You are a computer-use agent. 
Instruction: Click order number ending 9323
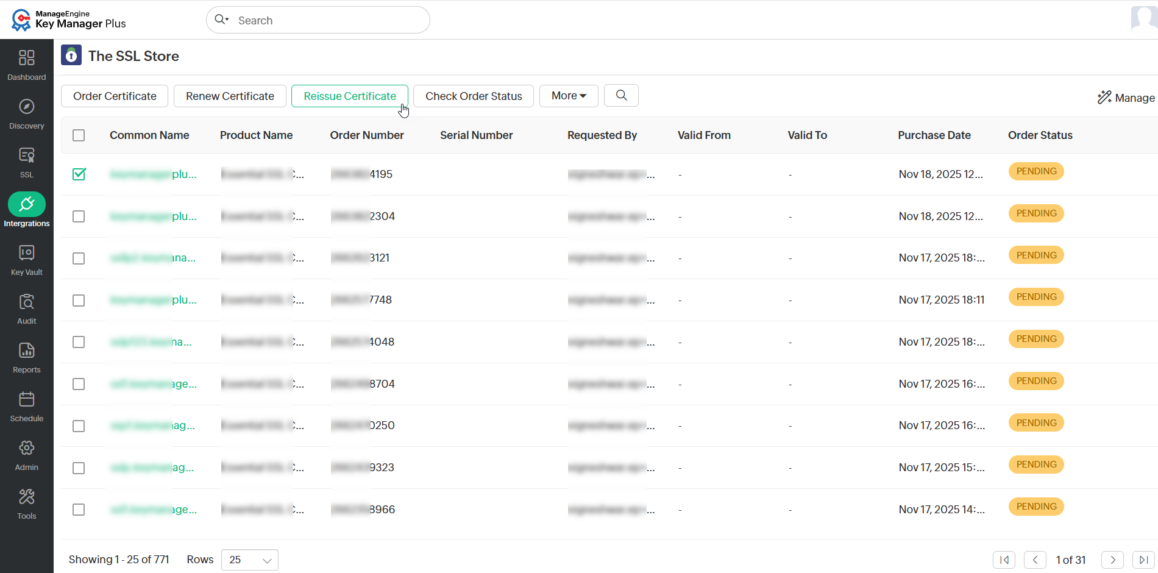tap(363, 468)
